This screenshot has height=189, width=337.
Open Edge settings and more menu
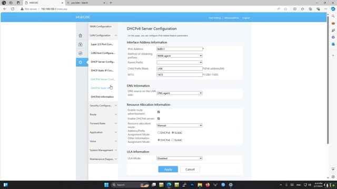(325, 9)
